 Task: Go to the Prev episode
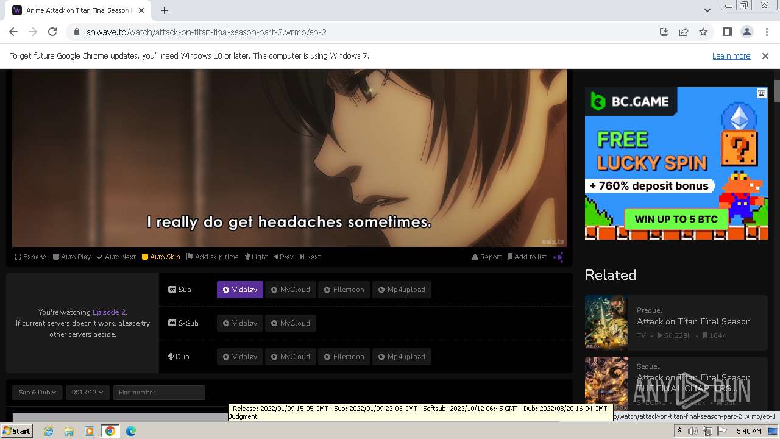pyautogui.click(x=283, y=257)
